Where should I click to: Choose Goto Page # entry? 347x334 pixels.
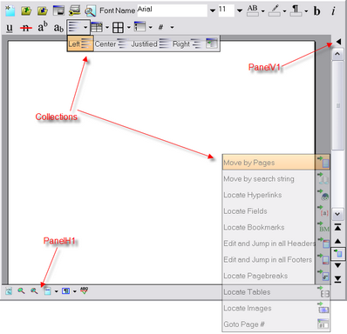pos(276,324)
